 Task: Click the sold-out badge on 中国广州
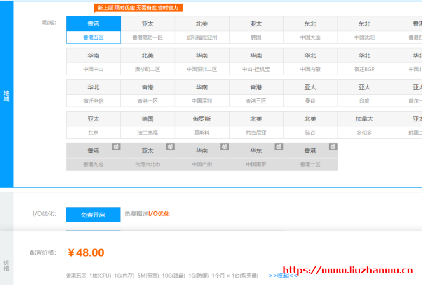(x=224, y=146)
